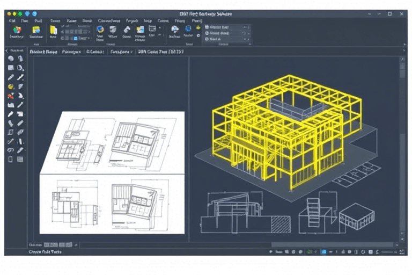Collapse the left tool panel with arrow
The width and height of the screenshot is (412, 275).
coord(7,50)
